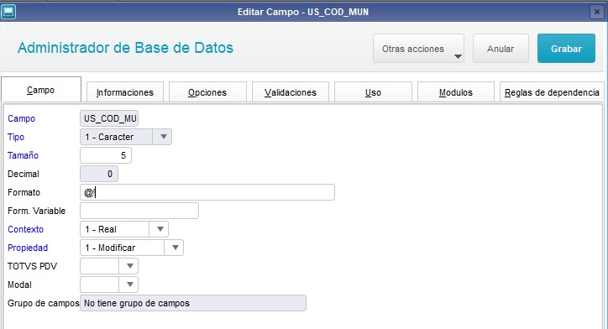Expand the TOTVS PDV dropdown
The image size is (608, 329).
(x=109, y=266)
